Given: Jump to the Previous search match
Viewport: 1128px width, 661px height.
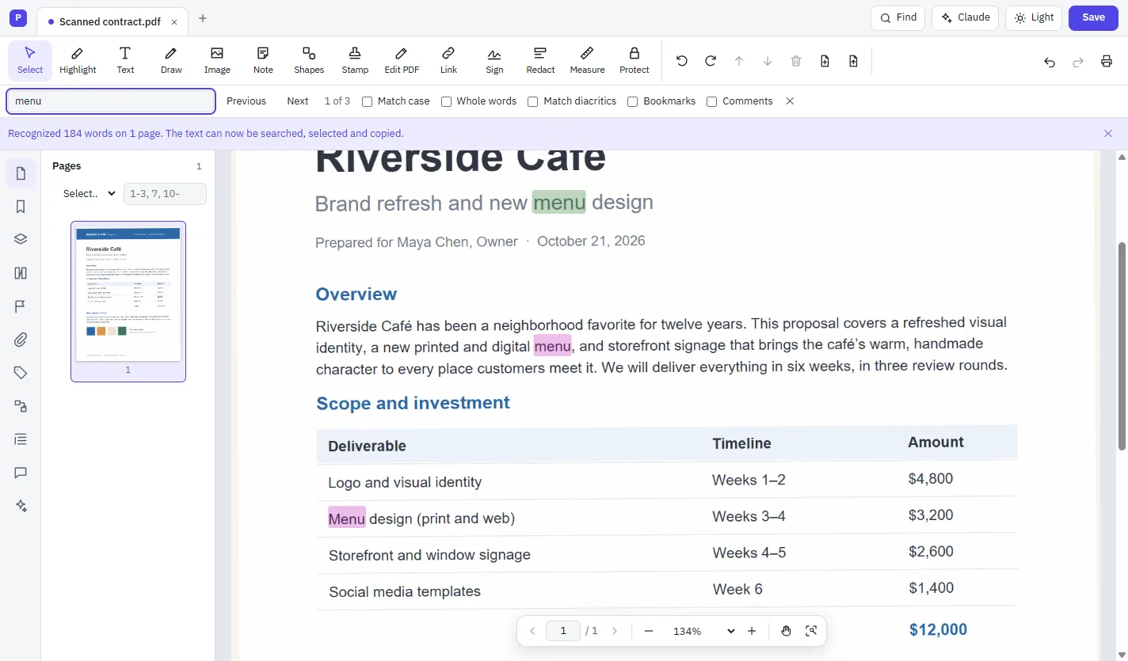Looking at the screenshot, I should tap(246, 101).
